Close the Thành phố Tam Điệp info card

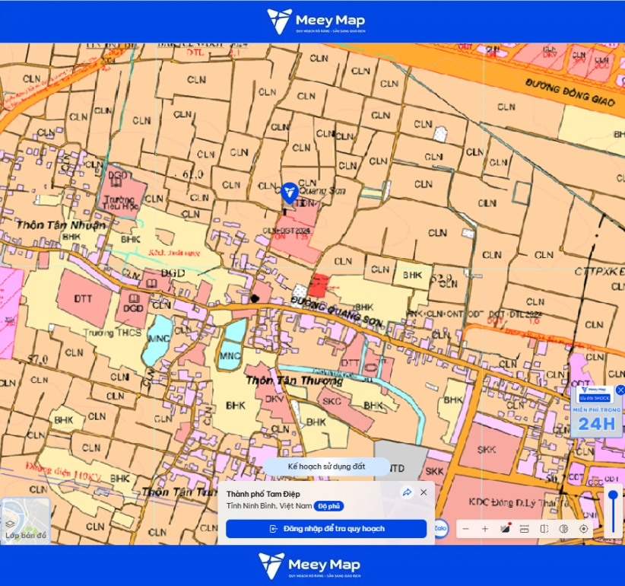(x=424, y=492)
